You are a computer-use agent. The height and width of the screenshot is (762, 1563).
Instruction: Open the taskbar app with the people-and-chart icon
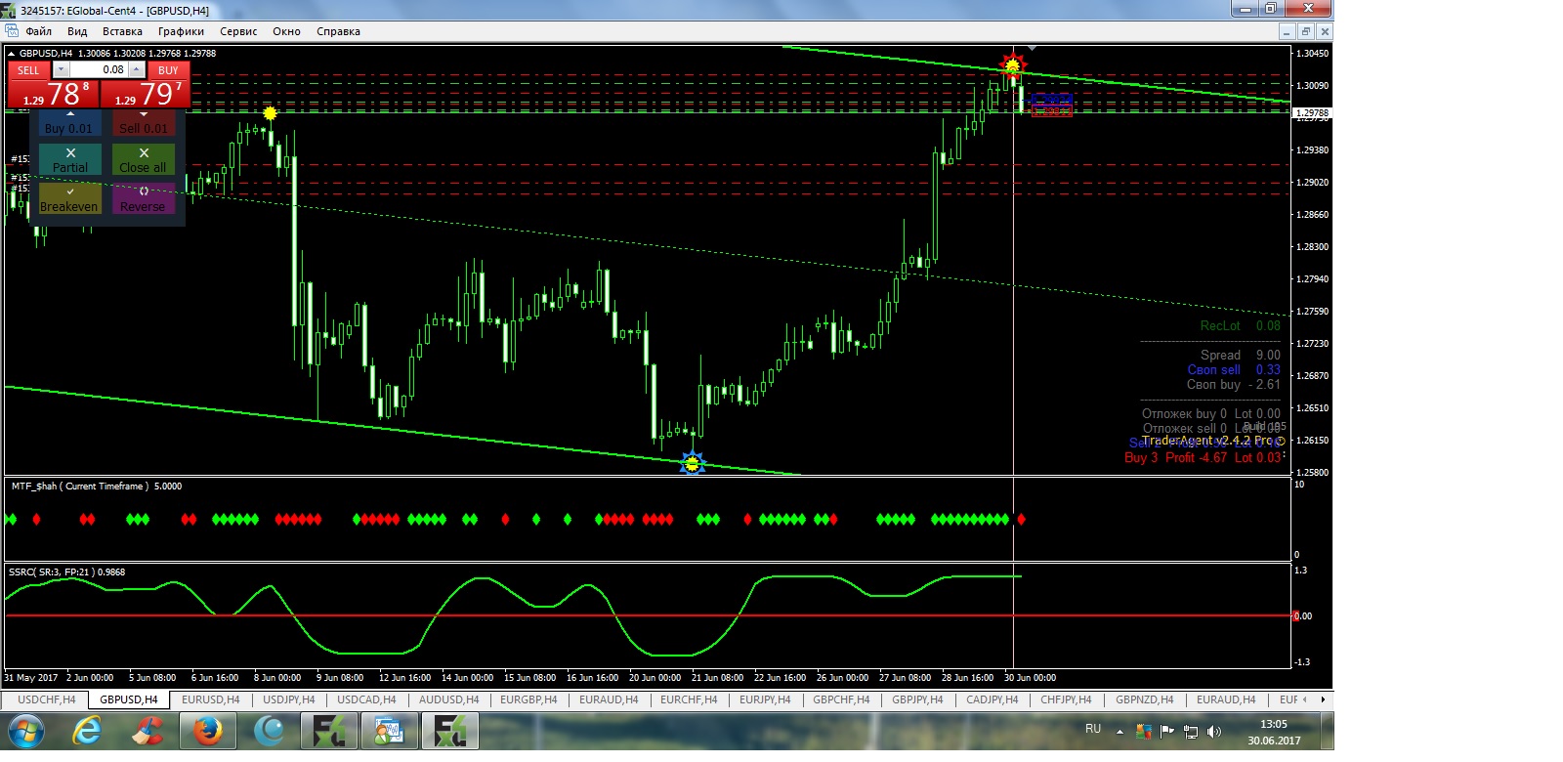[x=389, y=731]
